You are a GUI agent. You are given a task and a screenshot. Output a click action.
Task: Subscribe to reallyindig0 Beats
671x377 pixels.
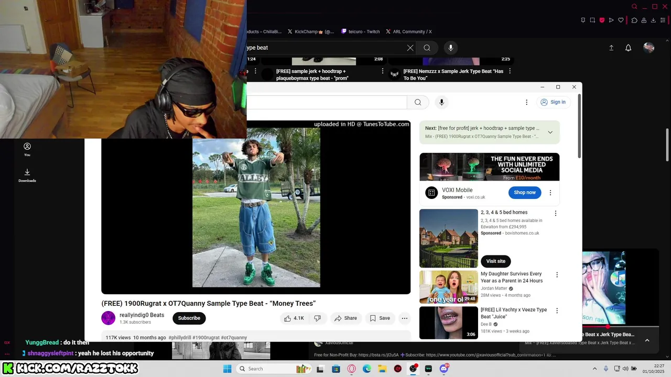[189, 318]
